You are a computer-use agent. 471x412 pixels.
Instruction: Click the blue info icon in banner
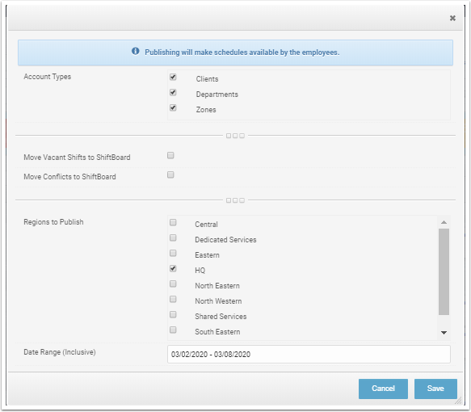tap(136, 51)
